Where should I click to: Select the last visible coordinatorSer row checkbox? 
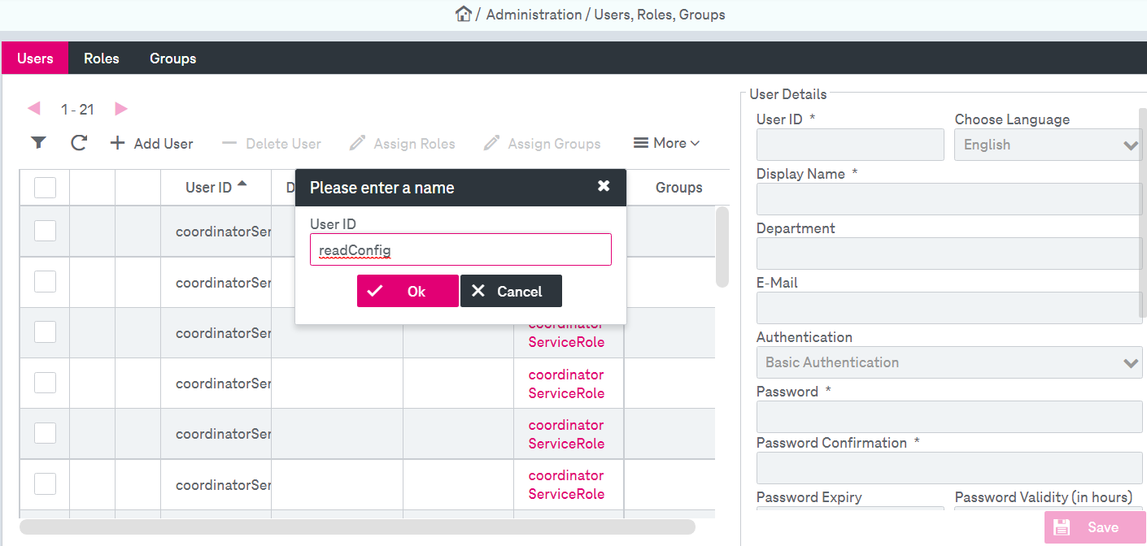pos(45,483)
